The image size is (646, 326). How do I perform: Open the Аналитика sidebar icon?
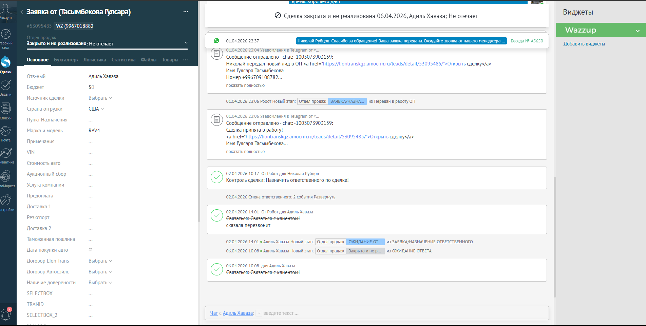pos(6,156)
